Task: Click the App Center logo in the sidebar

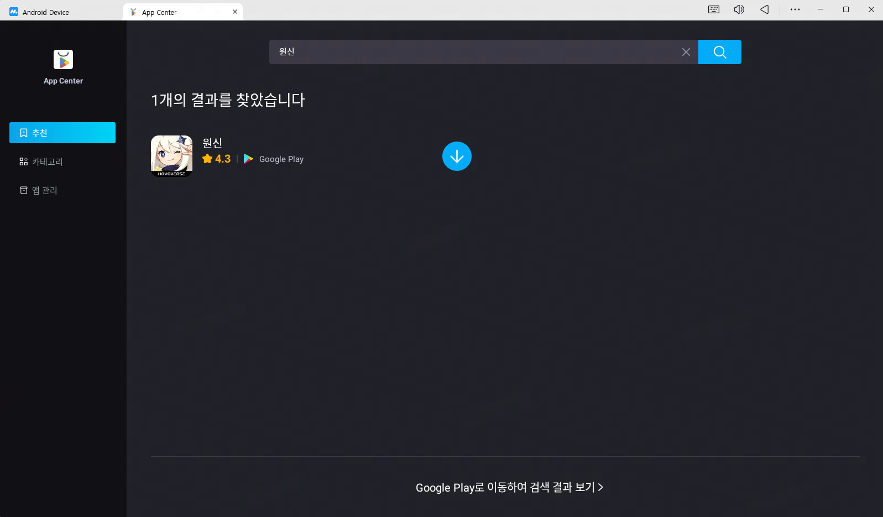Action: click(x=63, y=60)
